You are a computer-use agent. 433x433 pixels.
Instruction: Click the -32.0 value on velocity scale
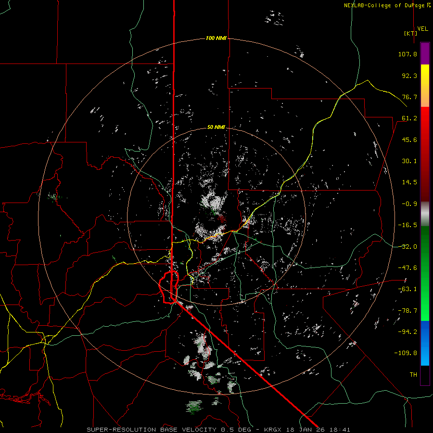tap(408, 247)
